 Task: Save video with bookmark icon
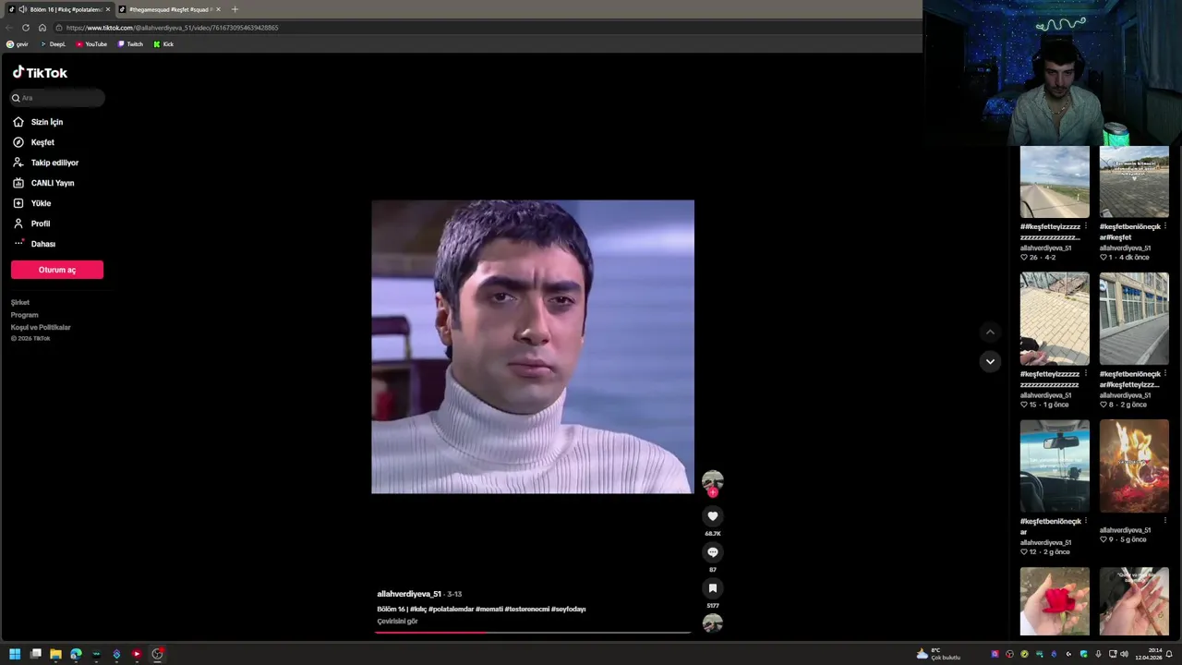(712, 588)
